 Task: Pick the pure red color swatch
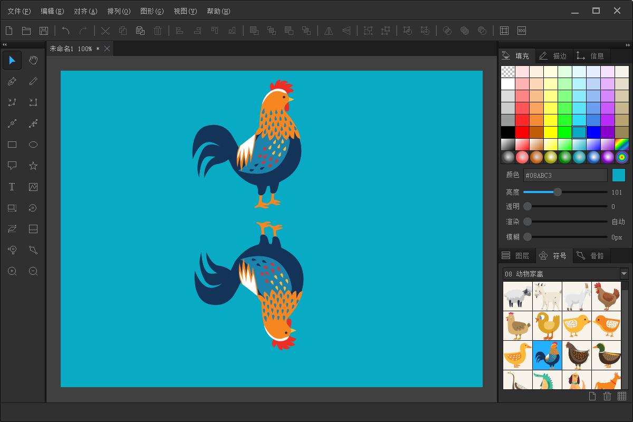coord(522,132)
